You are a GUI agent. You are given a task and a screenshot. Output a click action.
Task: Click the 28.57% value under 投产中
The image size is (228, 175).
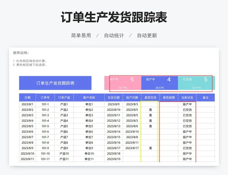pyautogui.click(x=160, y=88)
